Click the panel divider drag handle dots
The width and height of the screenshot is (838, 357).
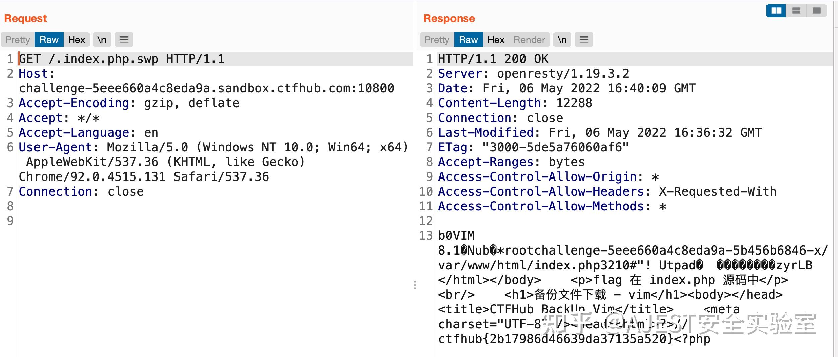415,285
